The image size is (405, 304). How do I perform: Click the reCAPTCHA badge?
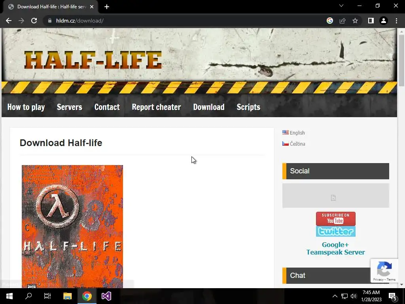(384, 270)
